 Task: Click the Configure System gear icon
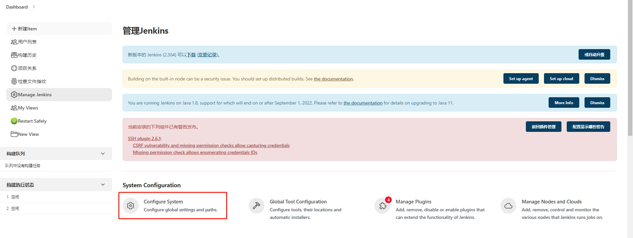click(x=131, y=206)
